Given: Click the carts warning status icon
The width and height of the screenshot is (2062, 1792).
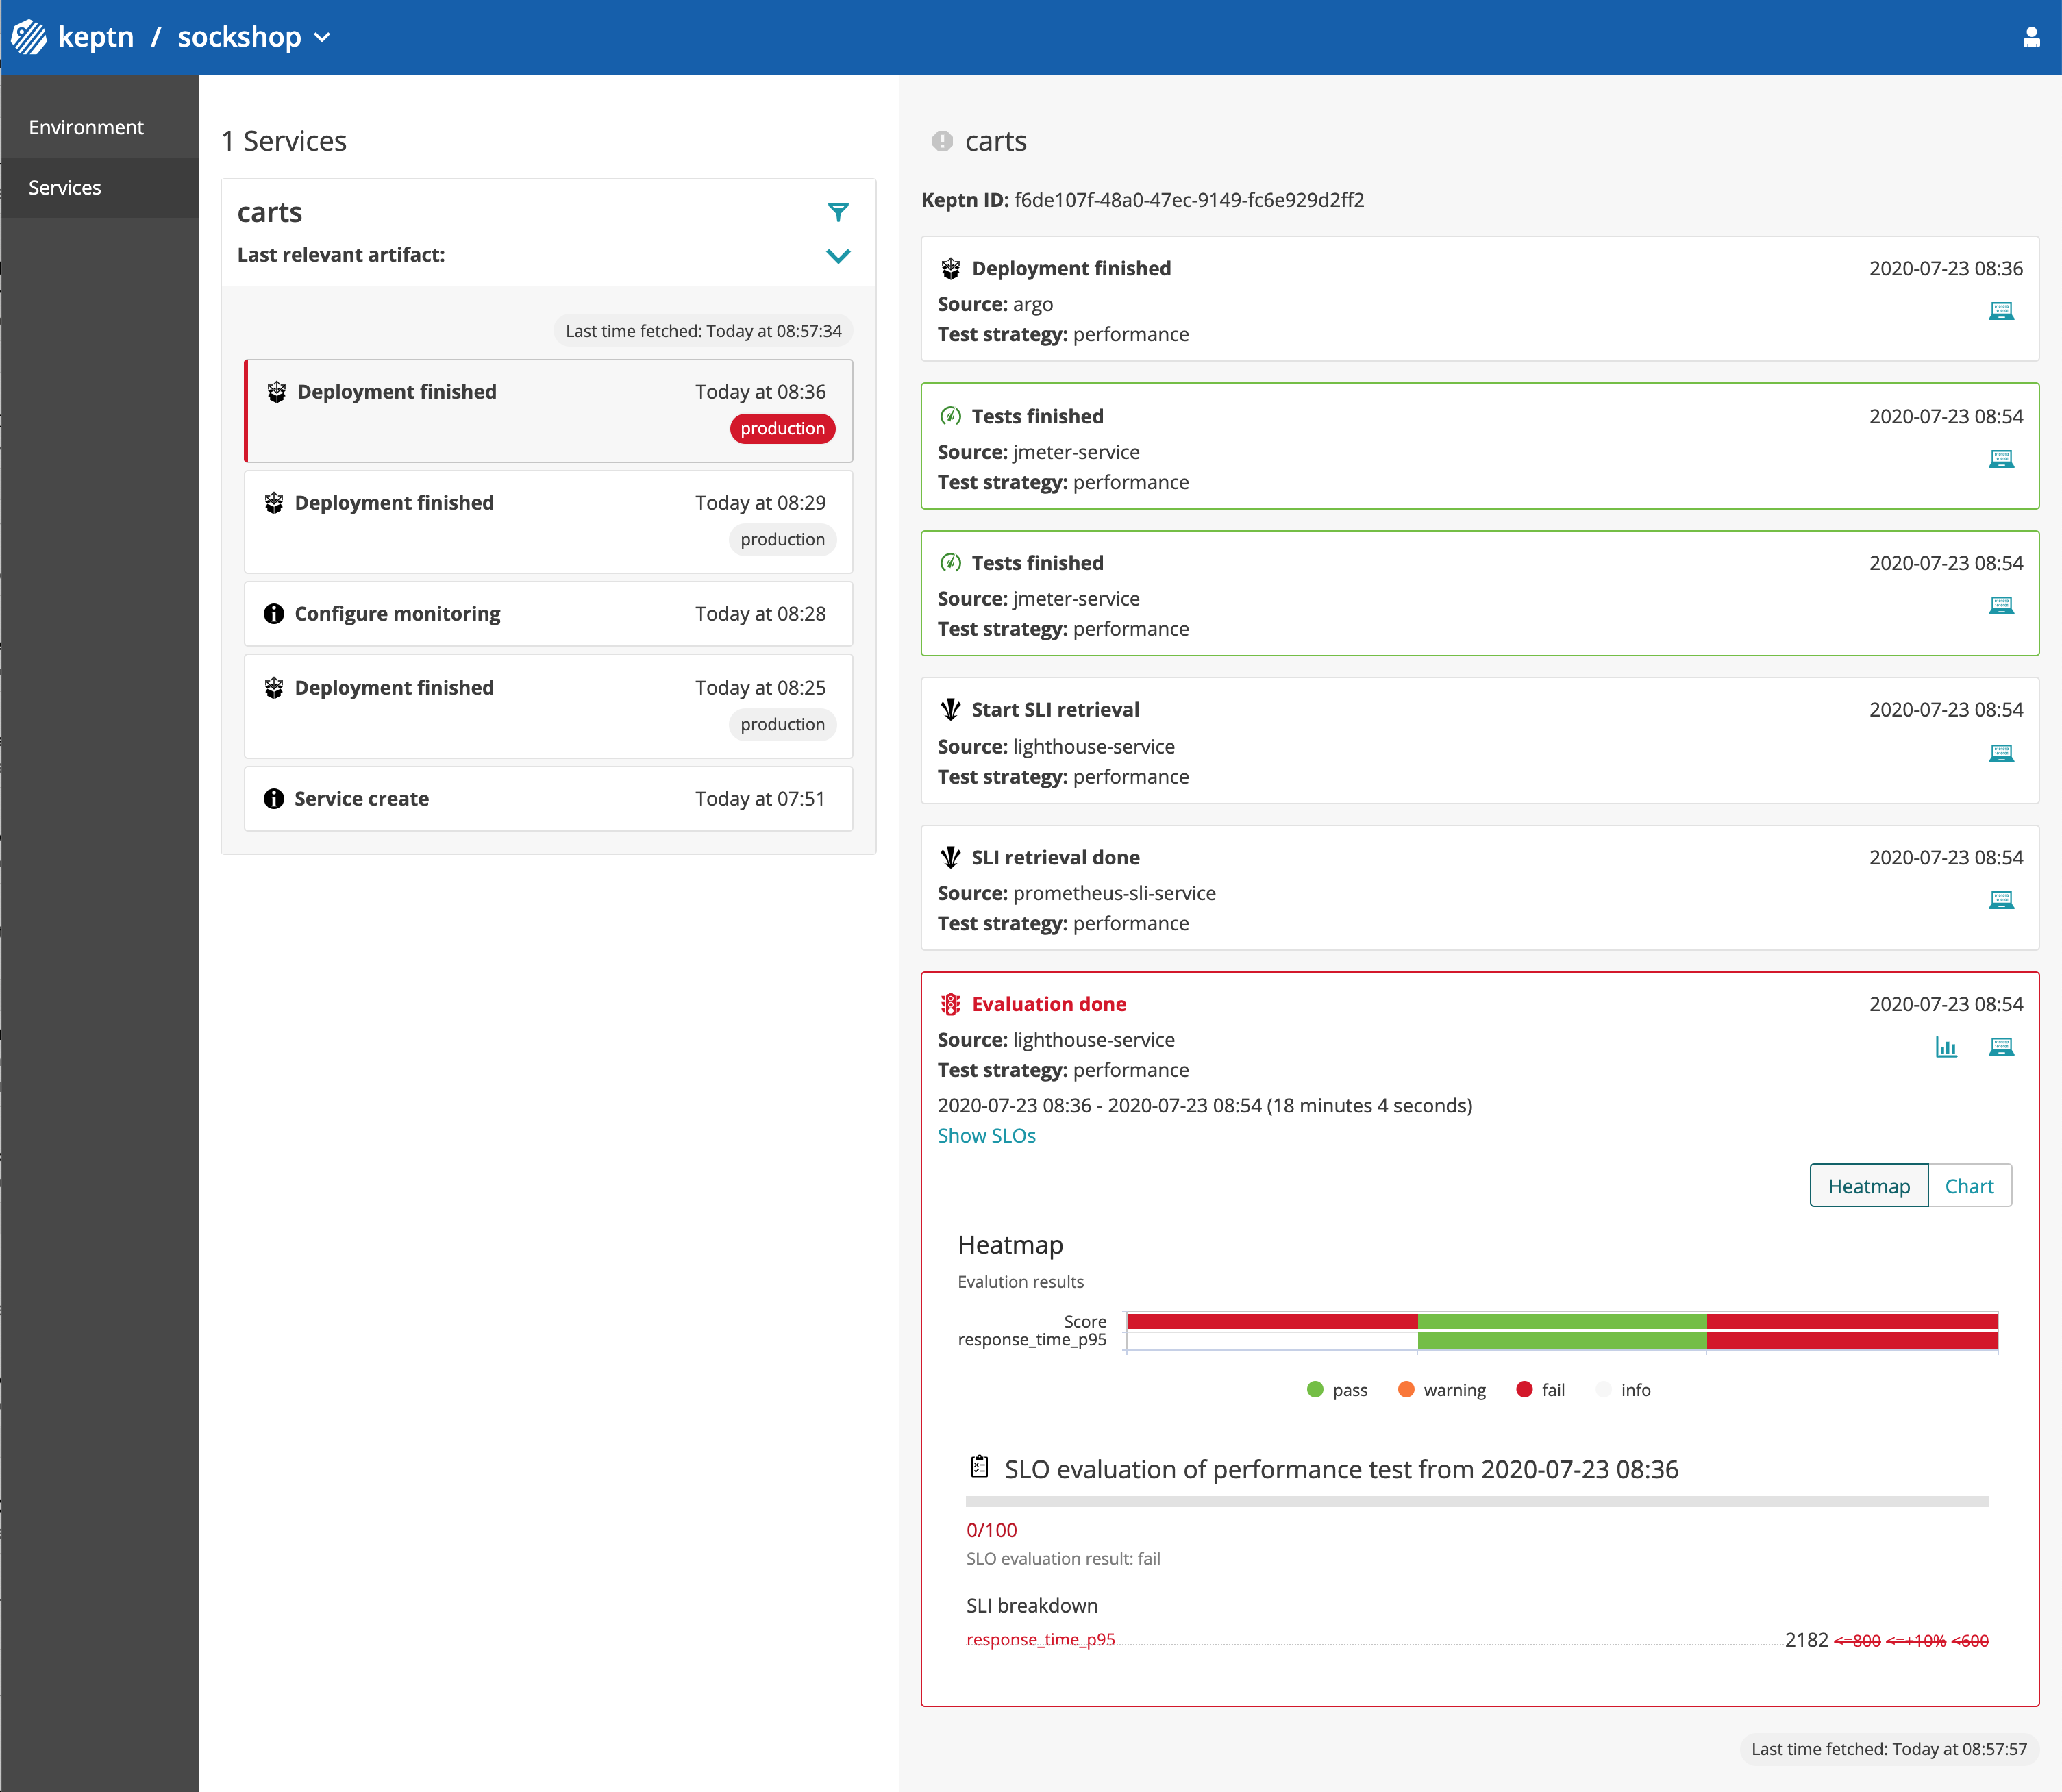Looking at the screenshot, I should coord(942,141).
